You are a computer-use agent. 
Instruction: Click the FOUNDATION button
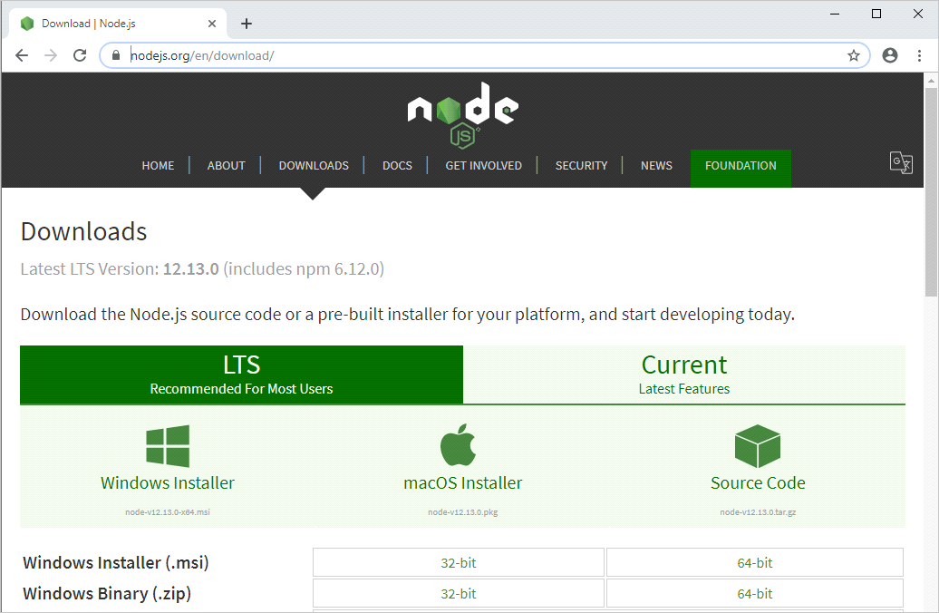[741, 166]
